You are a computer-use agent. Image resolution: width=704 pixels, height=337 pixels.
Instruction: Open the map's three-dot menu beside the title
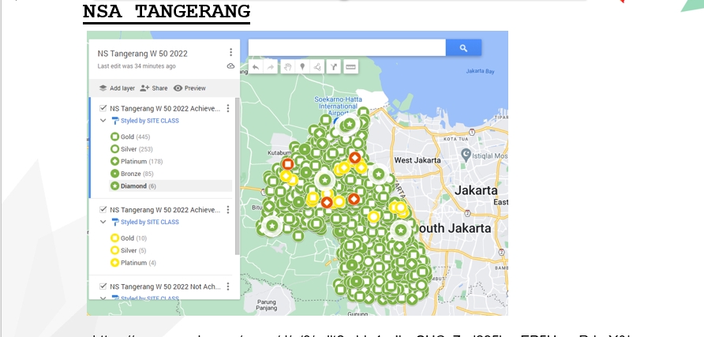click(x=230, y=53)
